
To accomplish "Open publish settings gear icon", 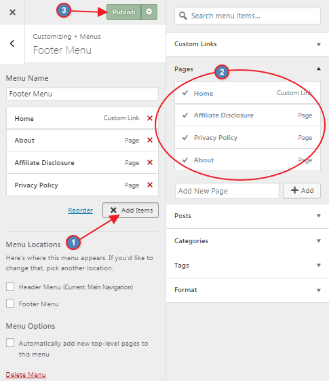I will pos(149,12).
